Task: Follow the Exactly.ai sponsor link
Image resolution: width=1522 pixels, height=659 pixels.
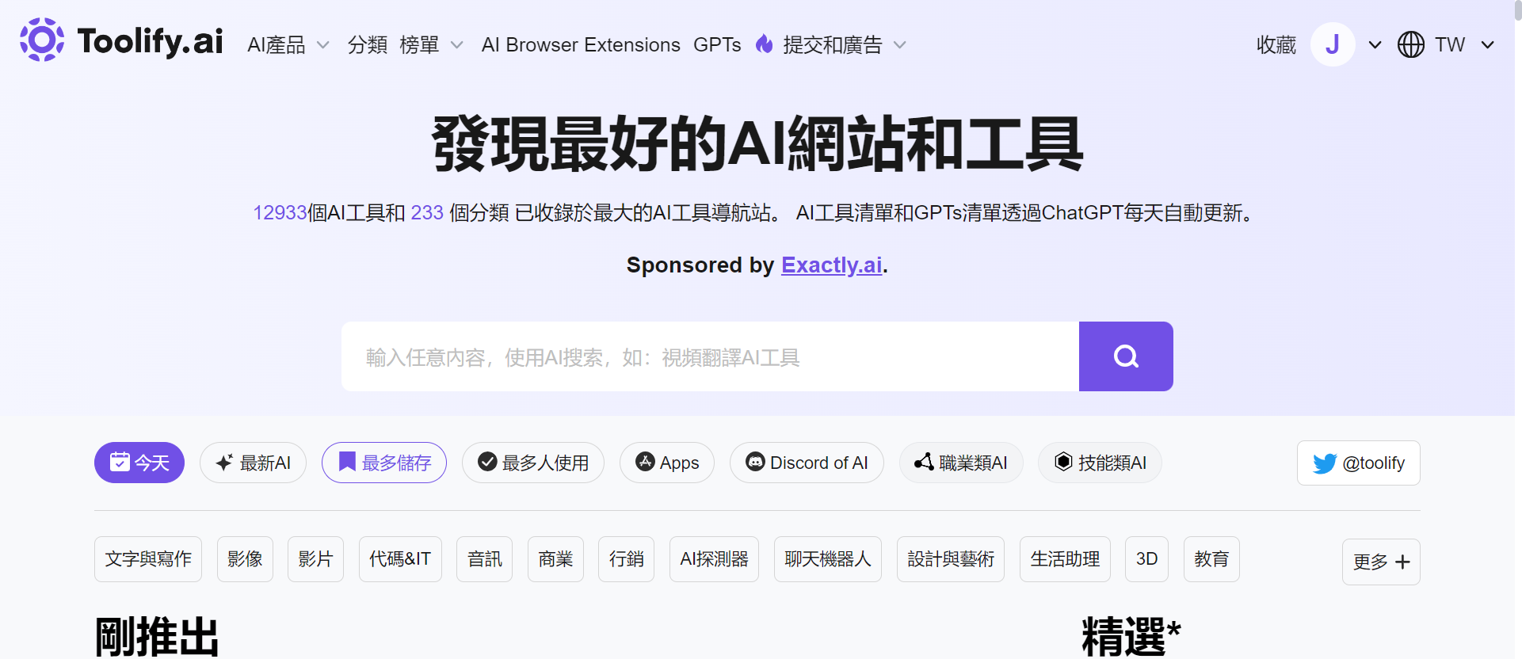Action: pyautogui.click(x=832, y=265)
